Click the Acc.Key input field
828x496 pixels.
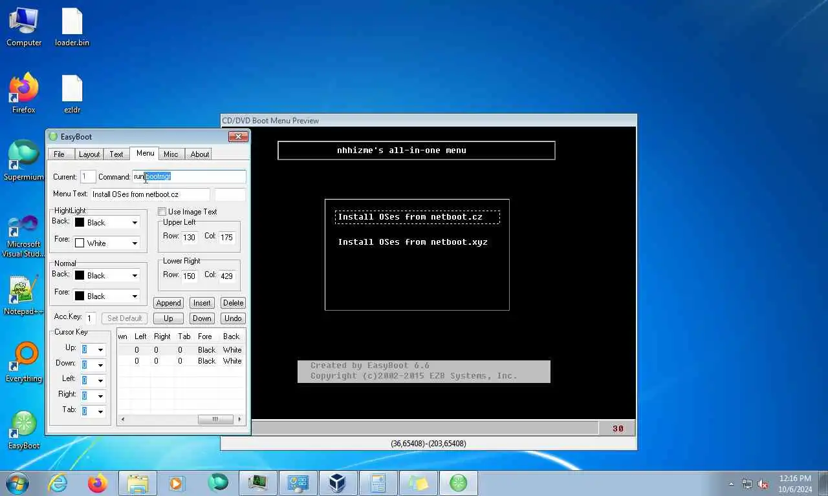(91, 318)
